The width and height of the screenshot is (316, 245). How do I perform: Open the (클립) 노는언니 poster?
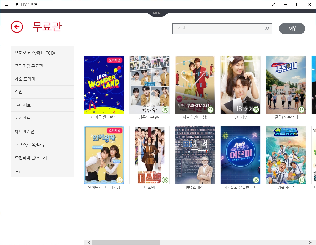[x=286, y=85]
